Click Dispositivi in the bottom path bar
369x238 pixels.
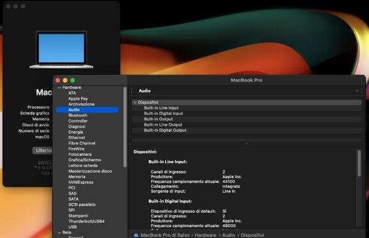(x=252, y=235)
